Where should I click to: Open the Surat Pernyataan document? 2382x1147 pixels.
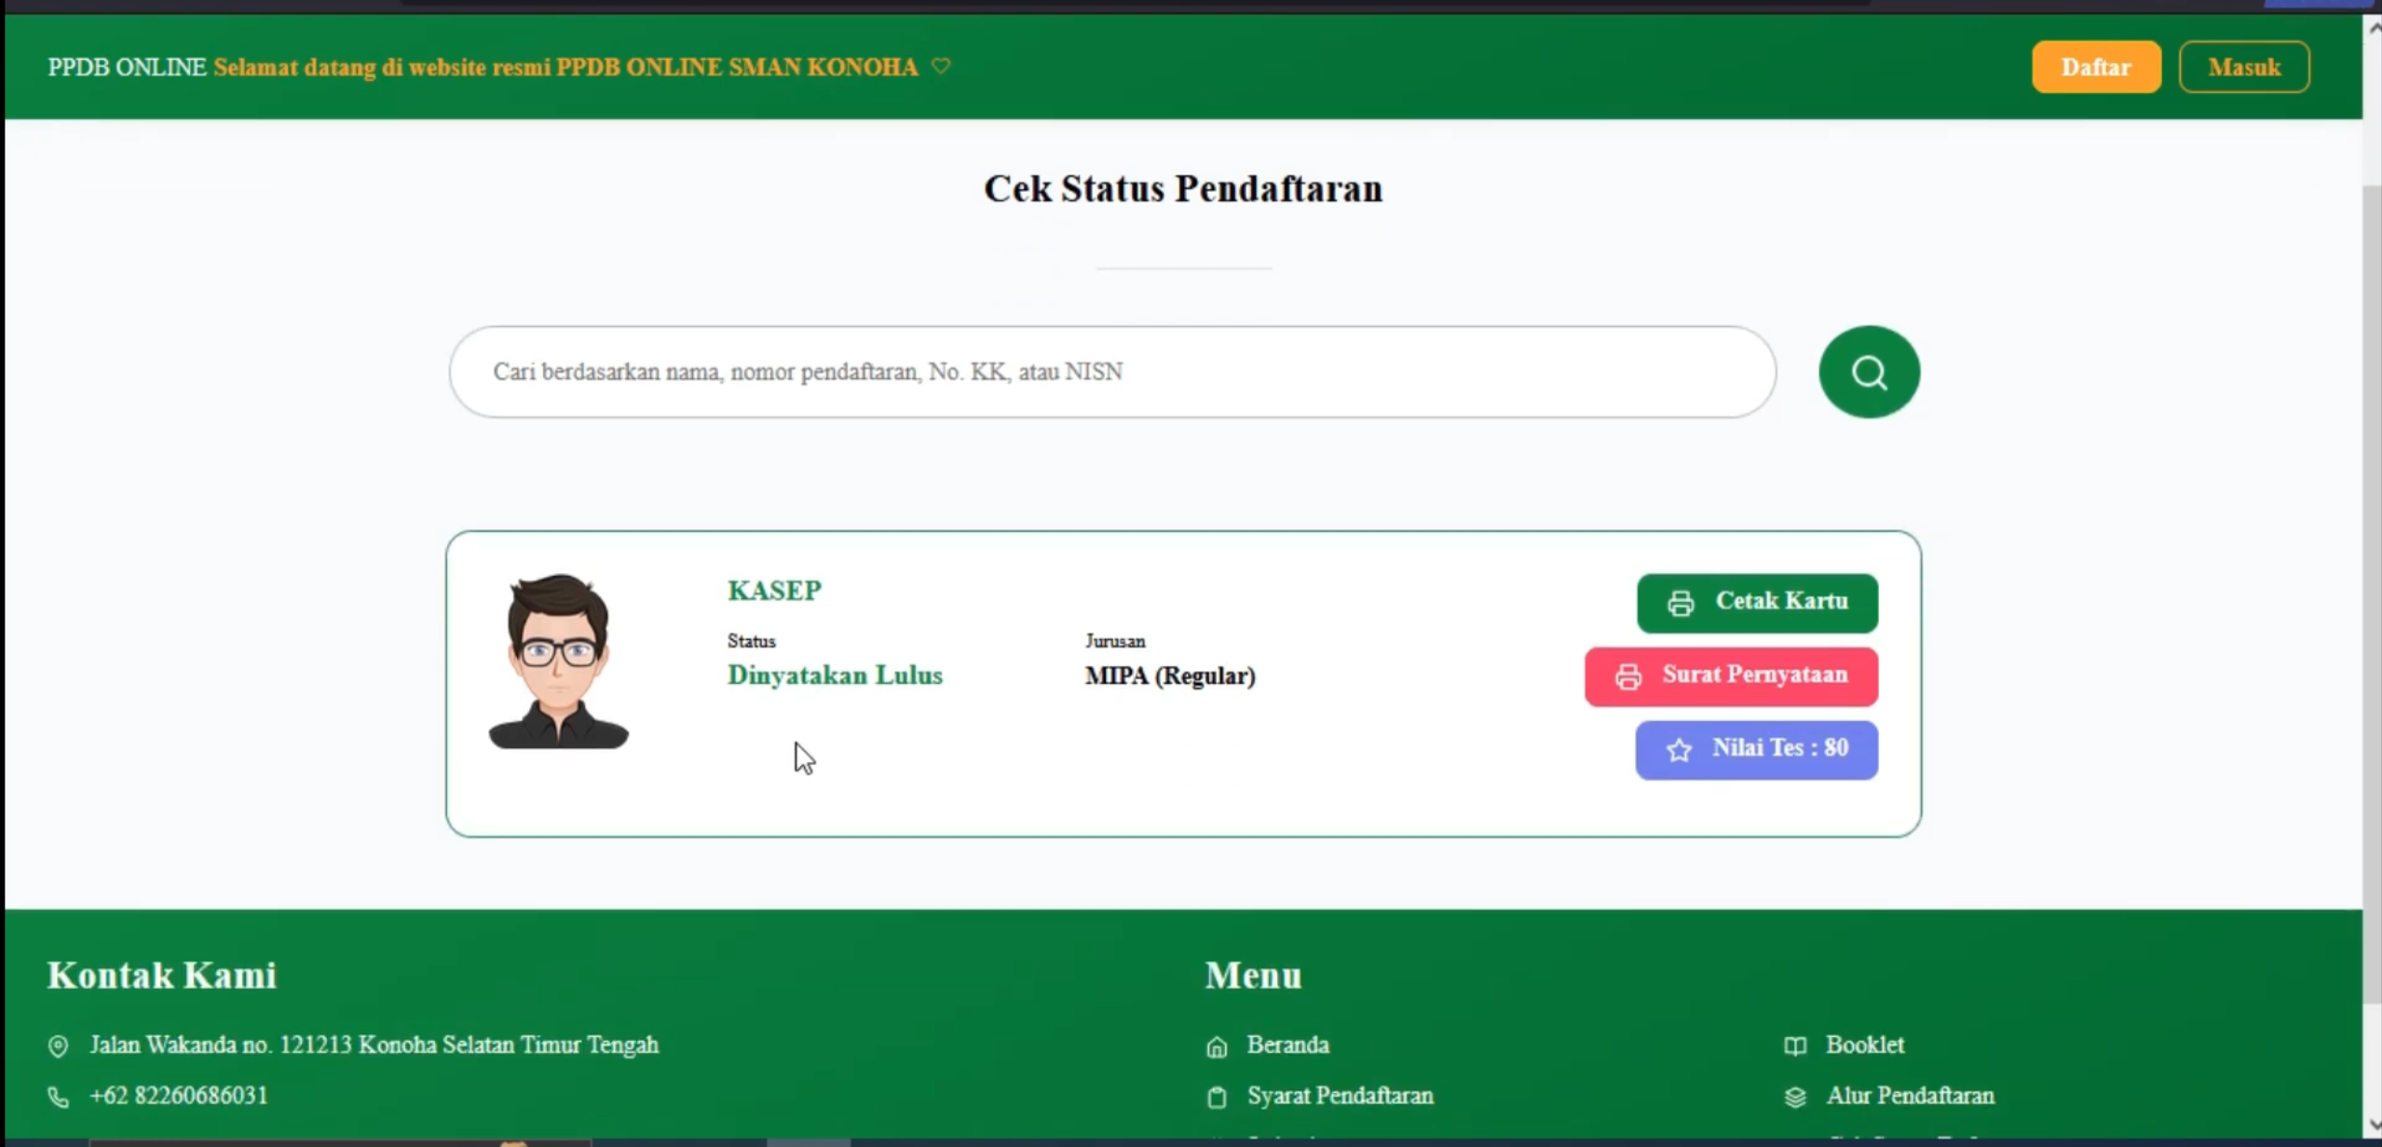(x=1731, y=676)
